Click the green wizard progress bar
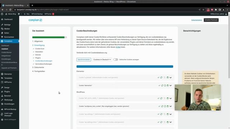 click(50, 37)
